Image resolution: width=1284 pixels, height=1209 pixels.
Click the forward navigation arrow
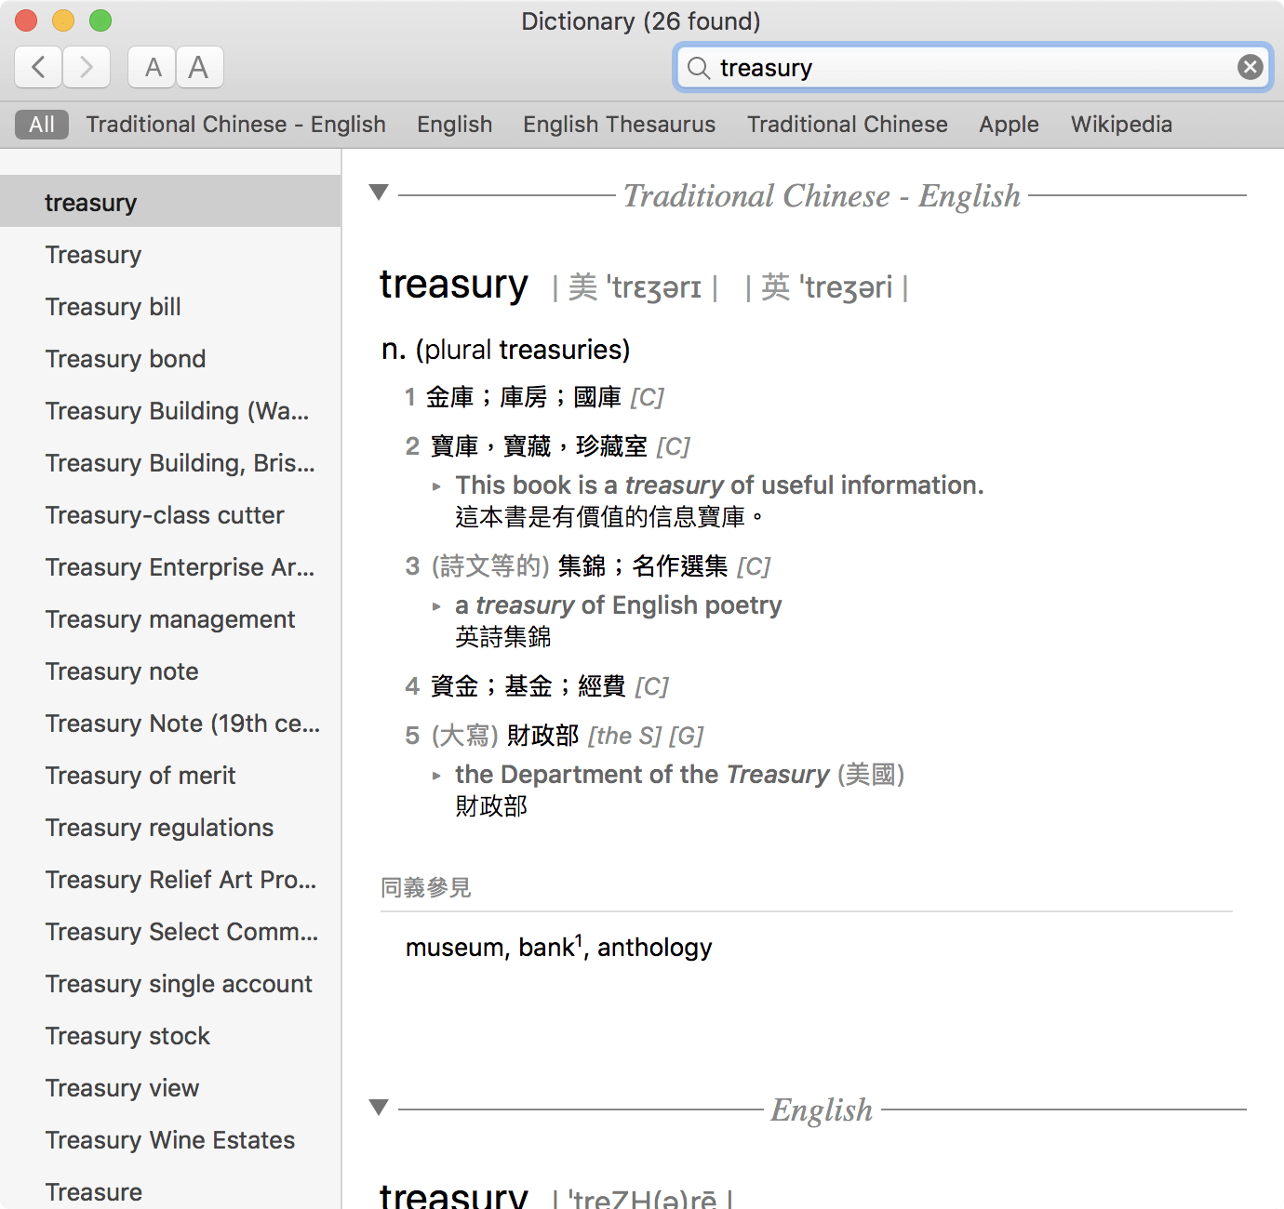87,67
